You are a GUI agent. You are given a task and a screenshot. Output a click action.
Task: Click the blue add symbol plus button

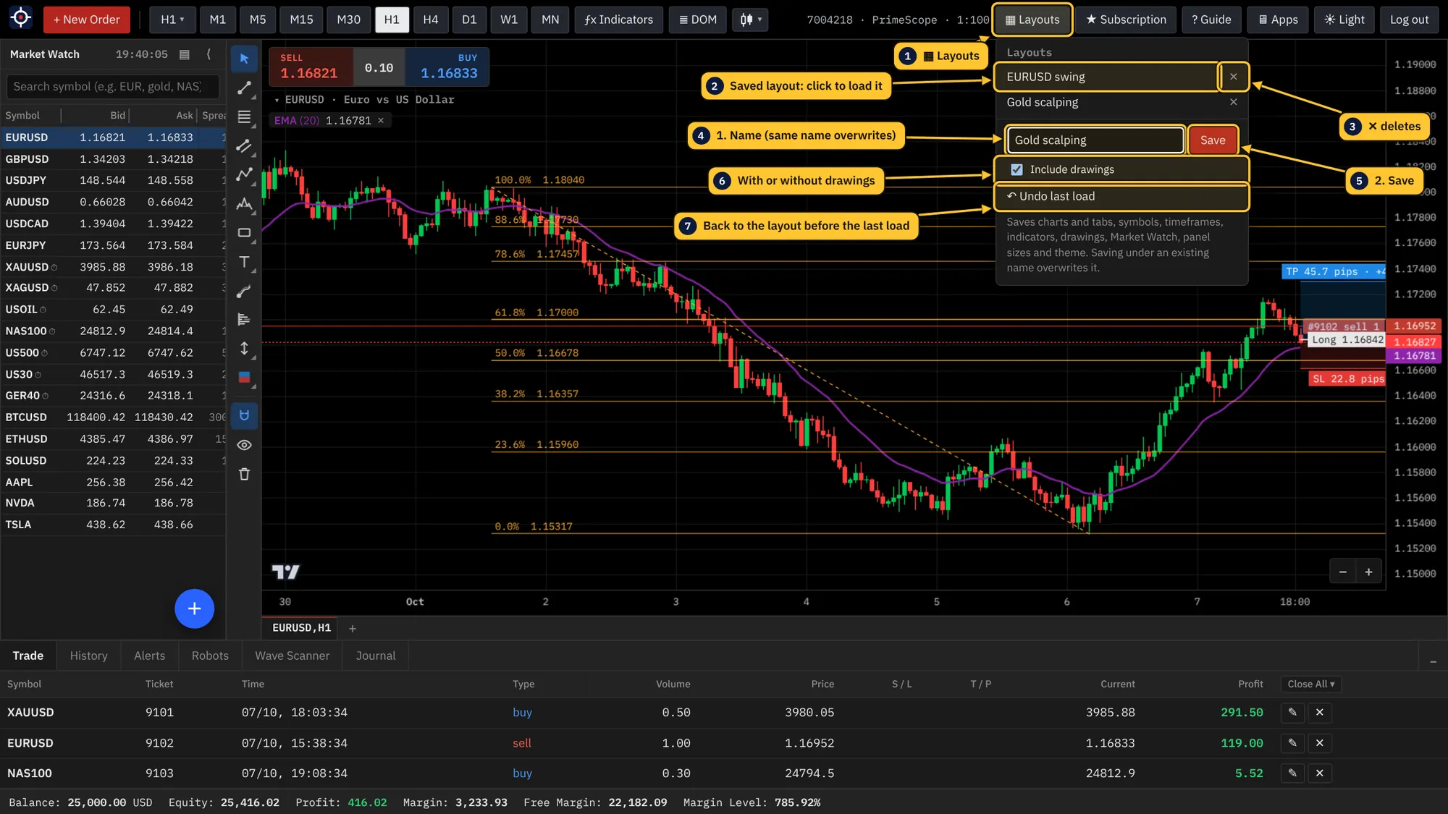point(194,609)
